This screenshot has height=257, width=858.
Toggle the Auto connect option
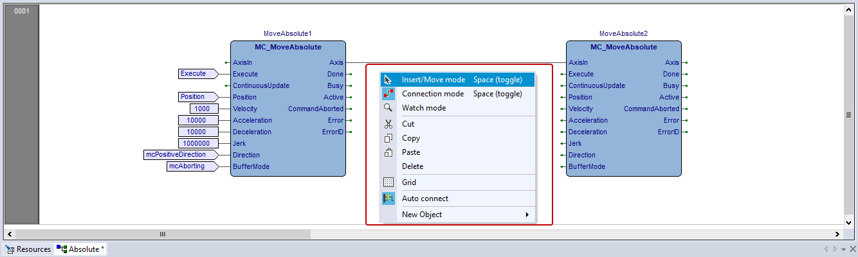pyautogui.click(x=424, y=199)
